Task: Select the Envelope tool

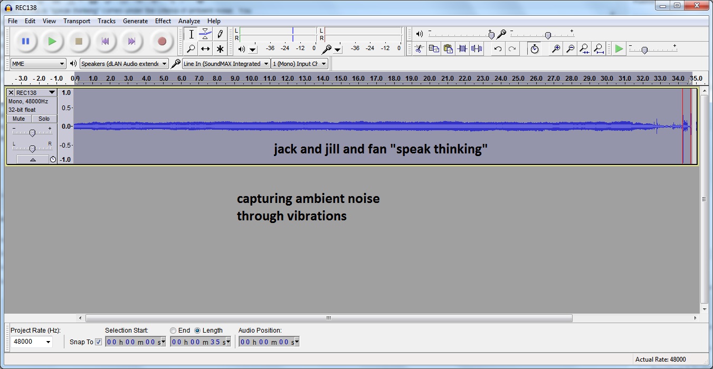Action: (205, 34)
